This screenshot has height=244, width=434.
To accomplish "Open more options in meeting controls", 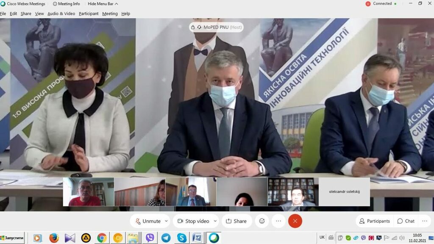I will pyautogui.click(x=278, y=221).
